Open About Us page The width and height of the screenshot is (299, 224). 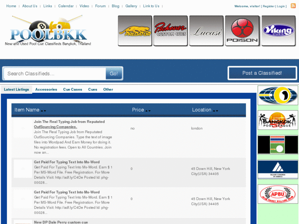click(30, 6)
